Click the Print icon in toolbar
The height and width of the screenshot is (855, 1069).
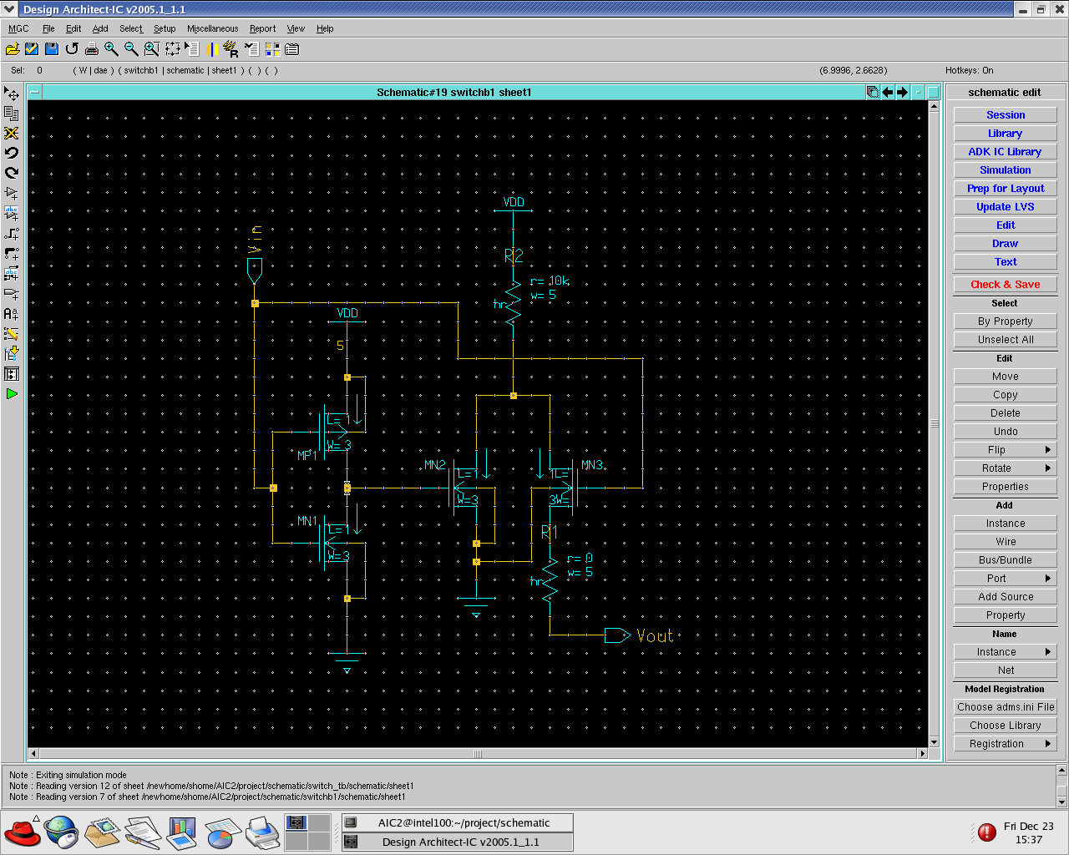coord(92,49)
